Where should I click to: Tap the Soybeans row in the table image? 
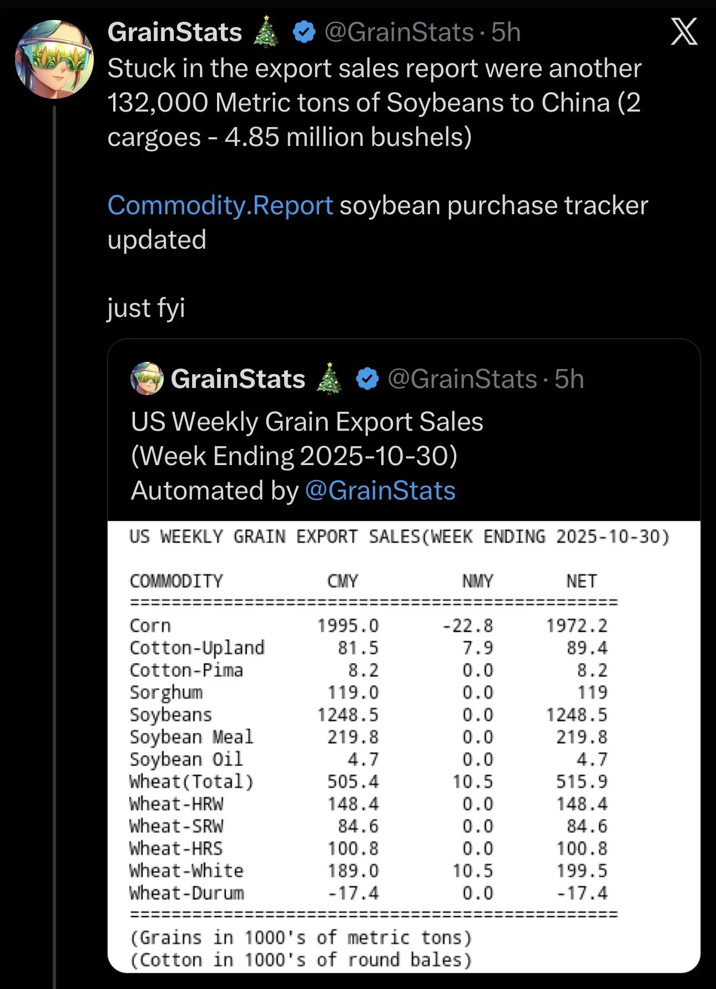pyautogui.click(x=369, y=715)
